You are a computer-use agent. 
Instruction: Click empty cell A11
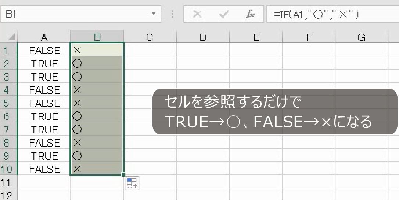pos(44,181)
